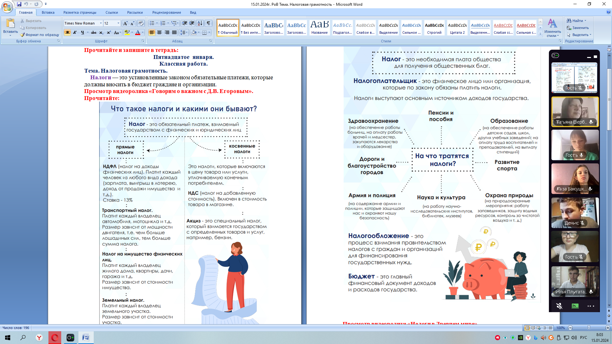Toggle align text right

point(167,32)
